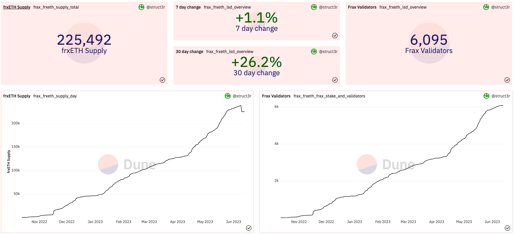
Task: Click the author avatar on the 30 day change panel
Action: 314,52
